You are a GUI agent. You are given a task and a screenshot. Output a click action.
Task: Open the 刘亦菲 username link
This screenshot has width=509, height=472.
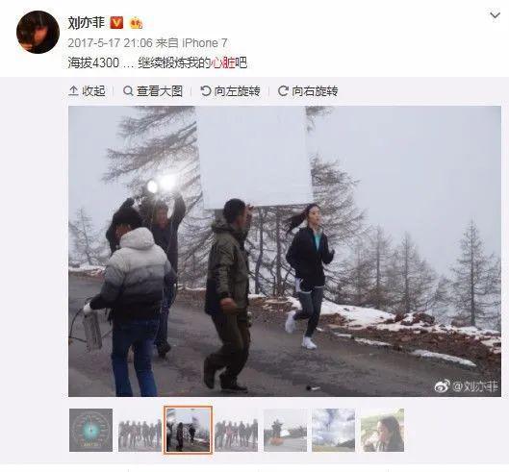tap(87, 23)
